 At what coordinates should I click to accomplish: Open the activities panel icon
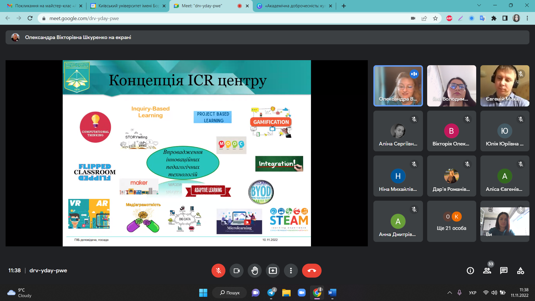(x=520, y=271)
